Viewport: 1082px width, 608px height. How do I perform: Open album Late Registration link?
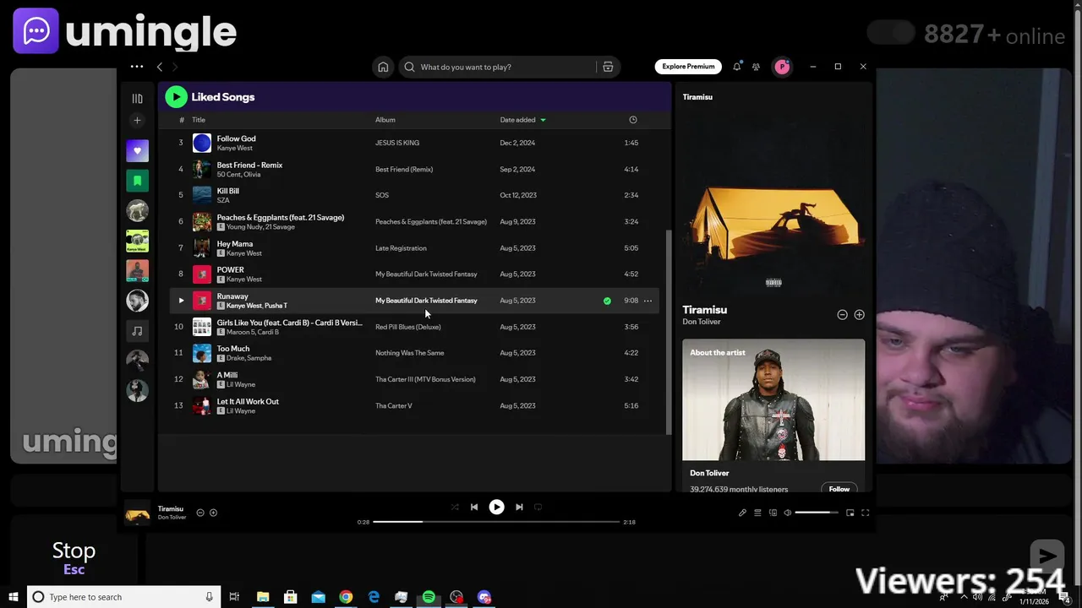401,248
